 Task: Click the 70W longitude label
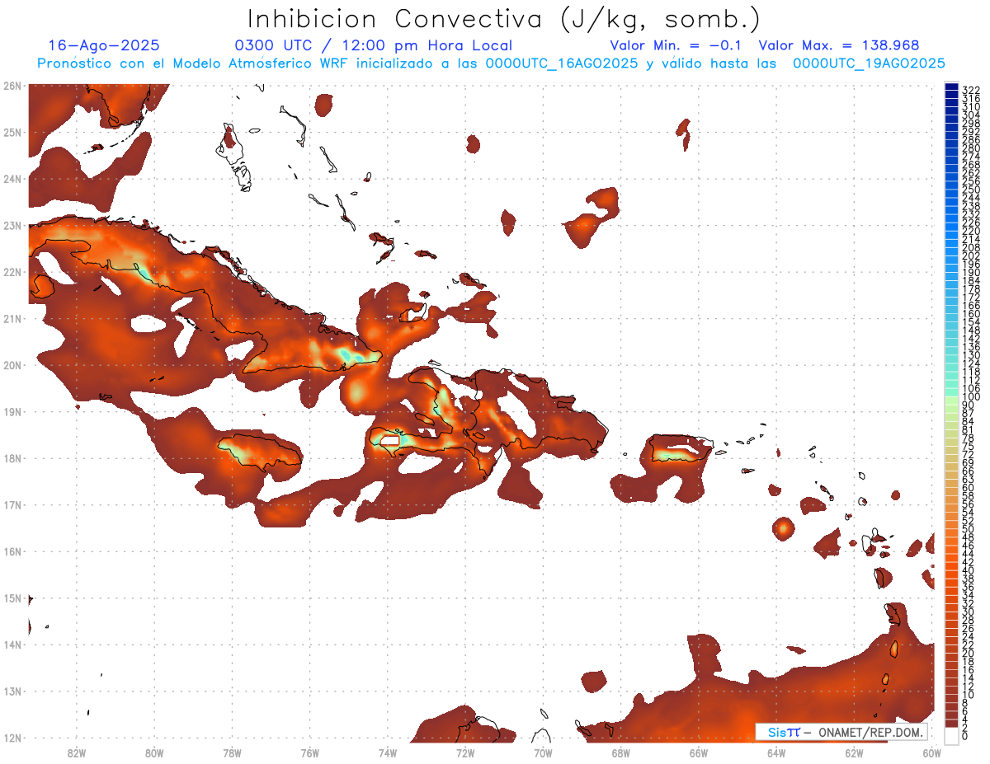tap(543, 752)
